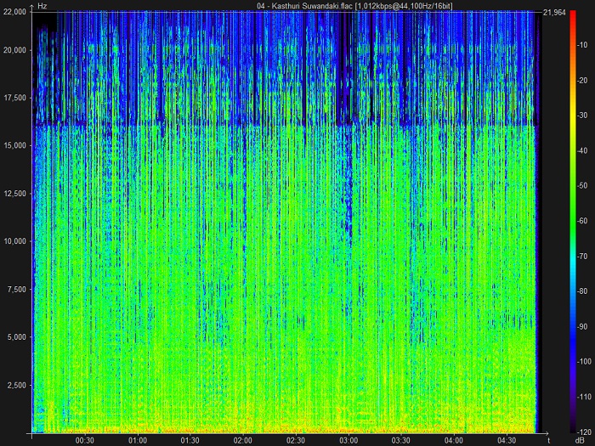The height and width of the screenshot is (446, 595).
Task: Click the -50 dB scale label
Action: point(582,185)
